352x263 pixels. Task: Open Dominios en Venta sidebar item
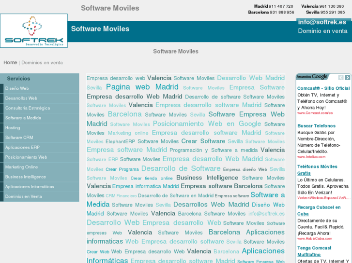click(41, 197)
